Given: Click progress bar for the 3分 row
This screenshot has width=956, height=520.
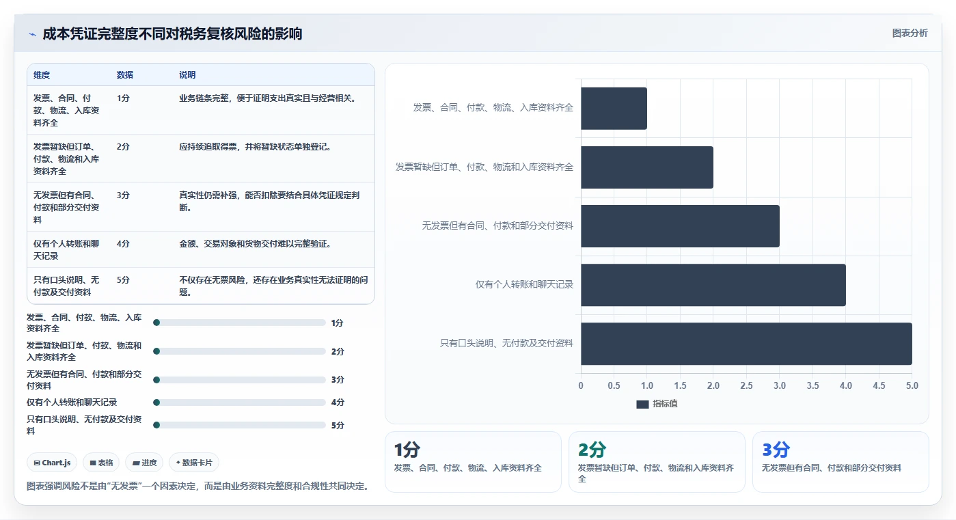Looking at the screenshot, I should point(239,380).
